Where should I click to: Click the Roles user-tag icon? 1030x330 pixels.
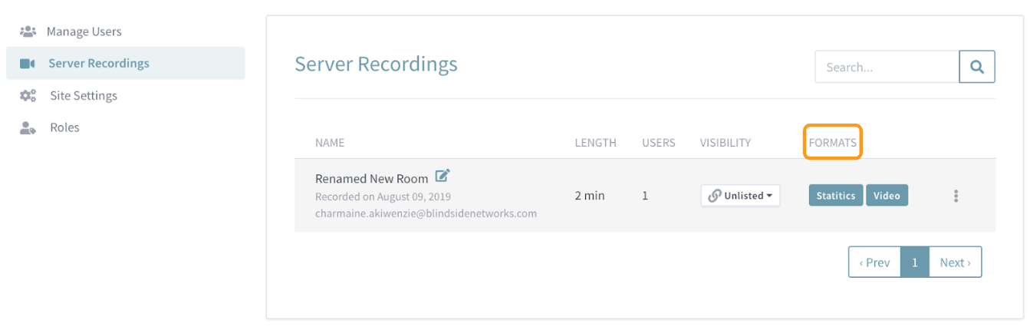28,128
